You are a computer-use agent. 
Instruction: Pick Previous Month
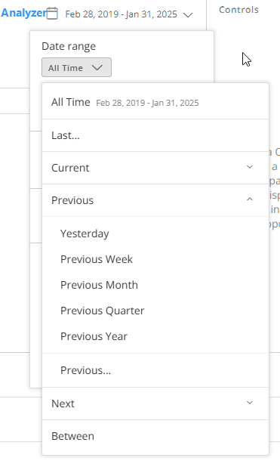(99, 285)
